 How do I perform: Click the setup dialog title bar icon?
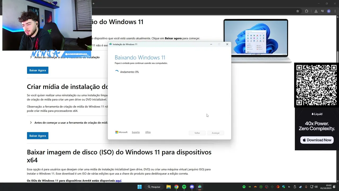110,44
